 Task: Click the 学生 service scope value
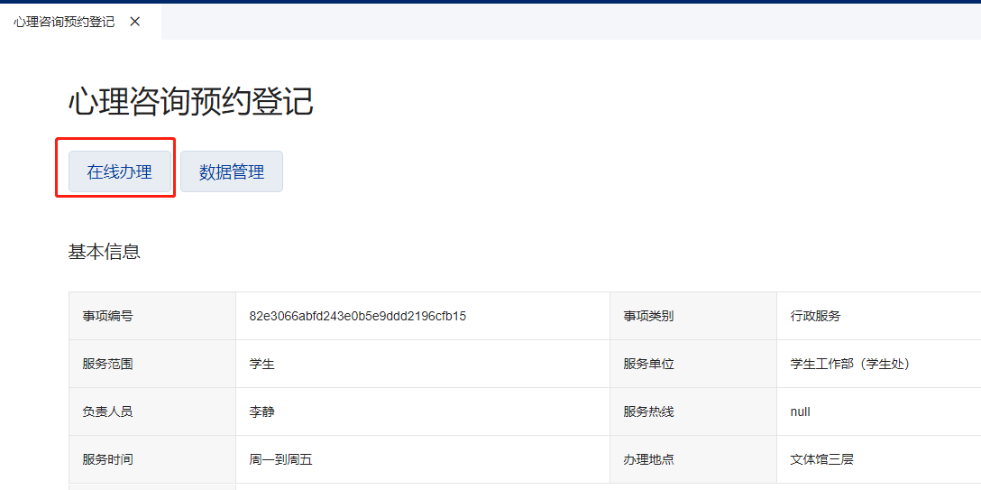pyautogui.click(x=262, y=364)
